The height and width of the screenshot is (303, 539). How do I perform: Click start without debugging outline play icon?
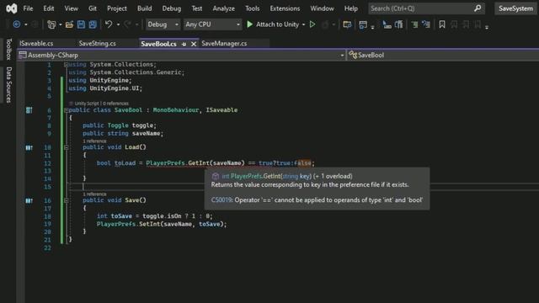[312, 24]
